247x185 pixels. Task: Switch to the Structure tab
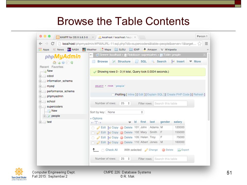point(121,61)
